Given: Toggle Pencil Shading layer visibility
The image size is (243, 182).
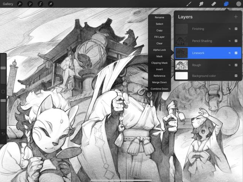Looking at the screenshot, I should [236, 41].
